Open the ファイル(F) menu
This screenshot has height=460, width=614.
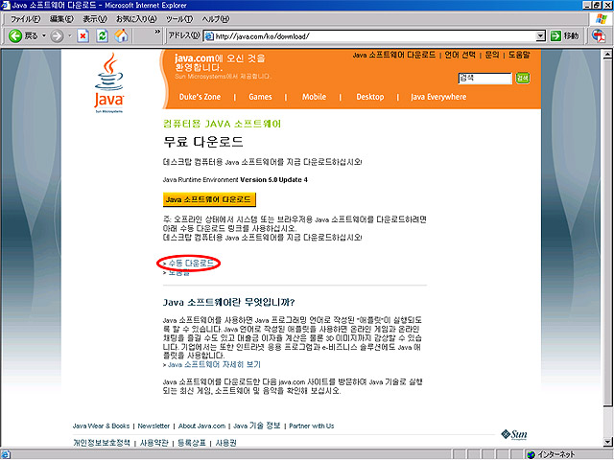25,19
